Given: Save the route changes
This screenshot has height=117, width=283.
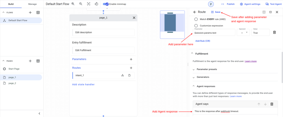Looking at the screenshot, I should [216, 12].
